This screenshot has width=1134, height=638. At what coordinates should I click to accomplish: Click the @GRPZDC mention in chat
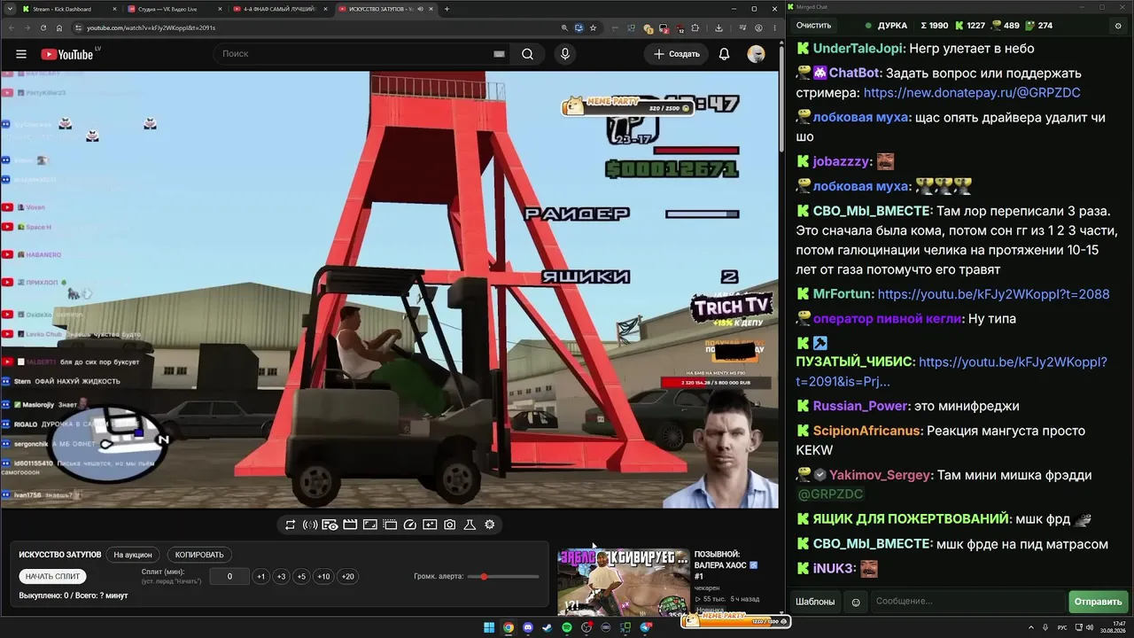click(x=830, y=494)
